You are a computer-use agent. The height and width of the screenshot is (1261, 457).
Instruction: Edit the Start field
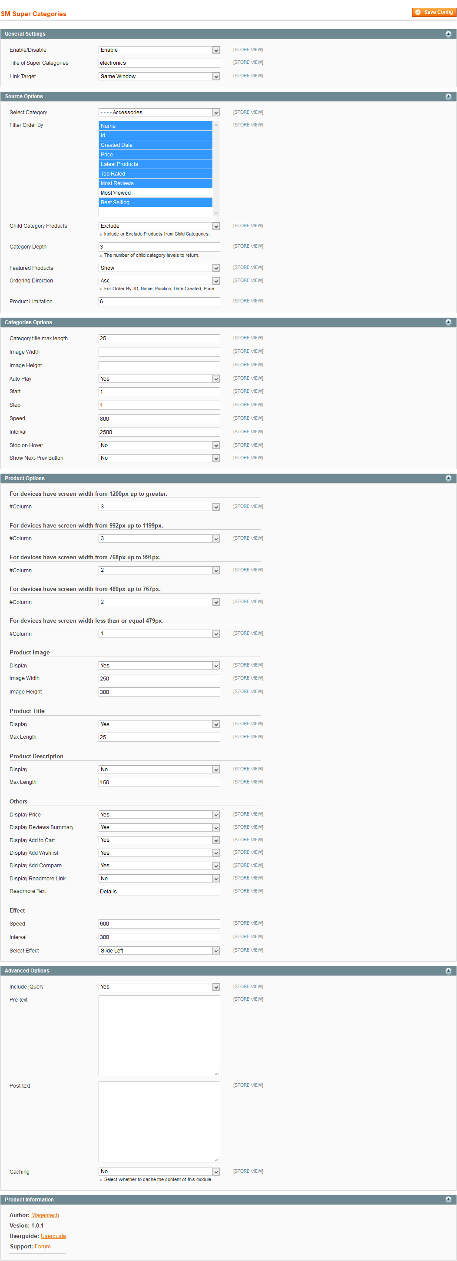[x=159, y=392]
